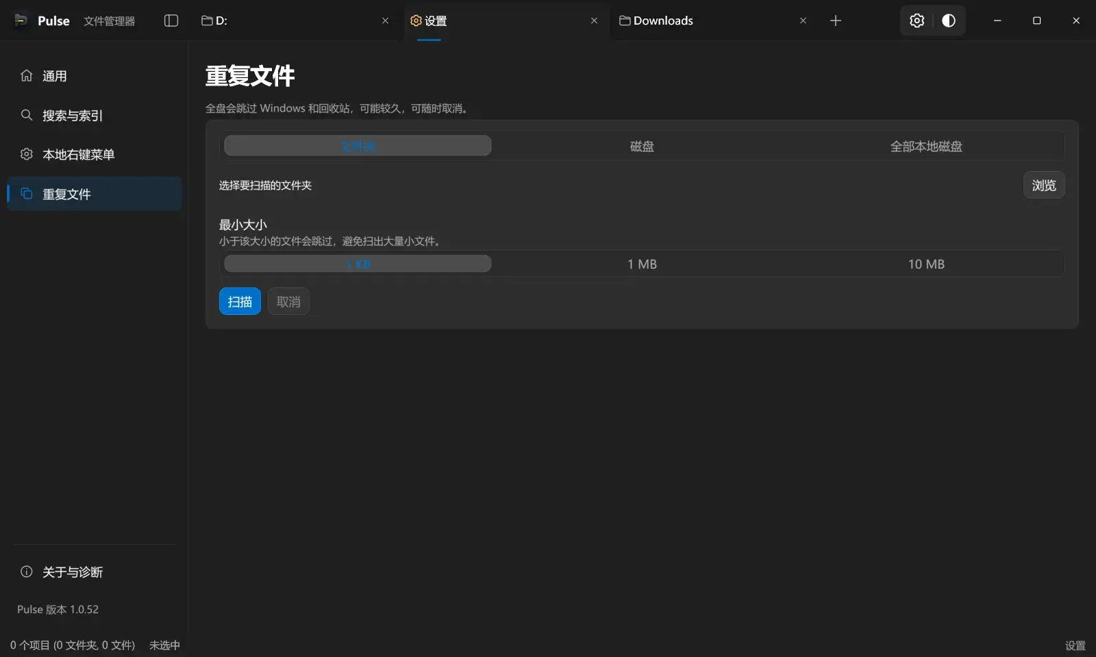Maximize the Pulse window
Image resolution: width=1096 pixels, height=657 pixels.
point(1036,21)
